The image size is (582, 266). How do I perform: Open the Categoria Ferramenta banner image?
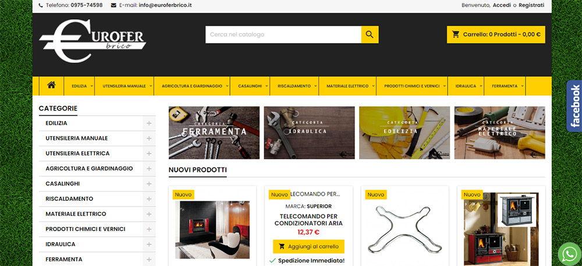click(214, 133)
